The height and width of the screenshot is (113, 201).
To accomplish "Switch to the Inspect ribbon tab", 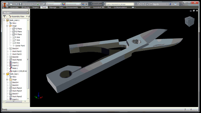I will pyautogui.click(x=35, y=7).
